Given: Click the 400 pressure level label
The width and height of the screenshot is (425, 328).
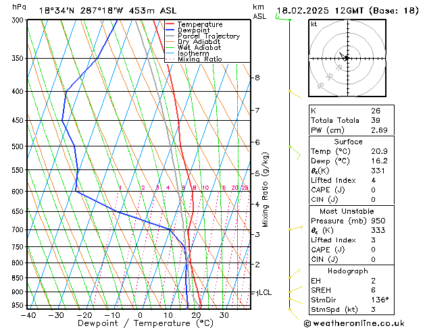Looking at the screenshot, I should [19, 92].
